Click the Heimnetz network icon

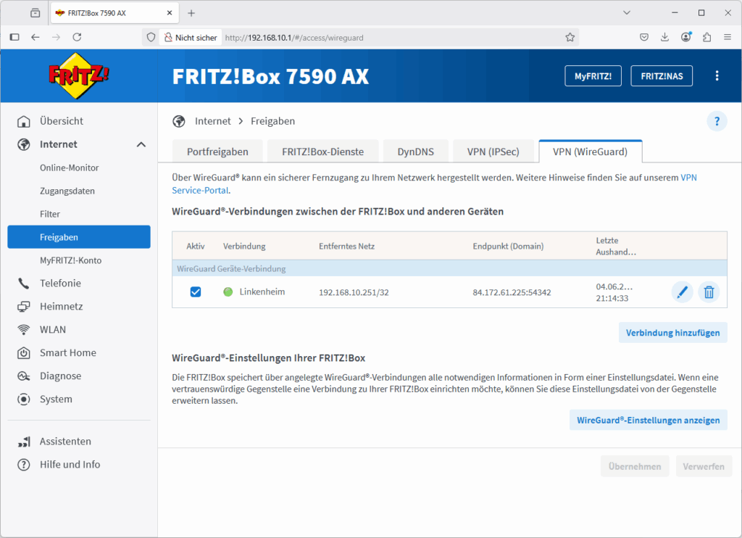(x=24, y=307)
